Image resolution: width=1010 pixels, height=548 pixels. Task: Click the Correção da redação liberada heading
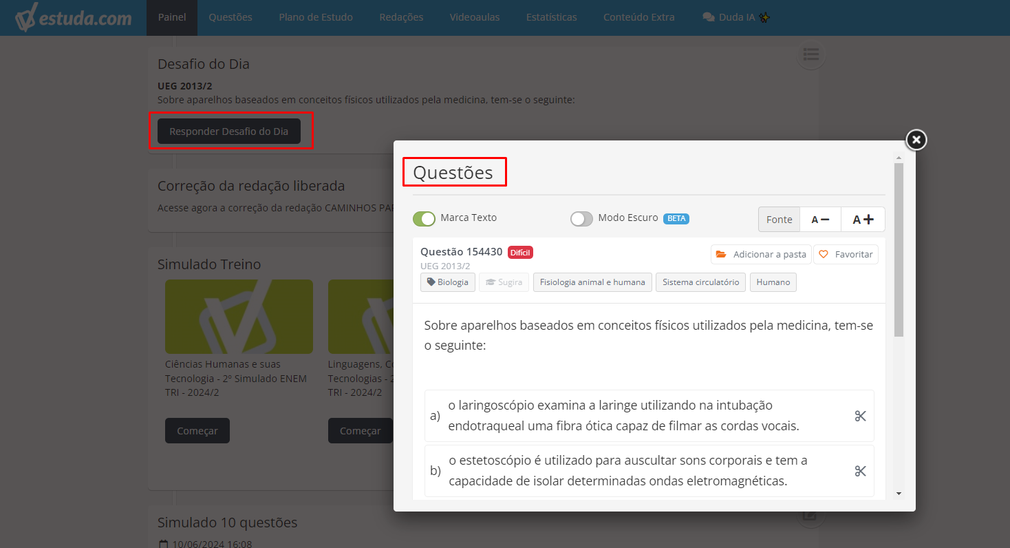[x=251, y=186]
